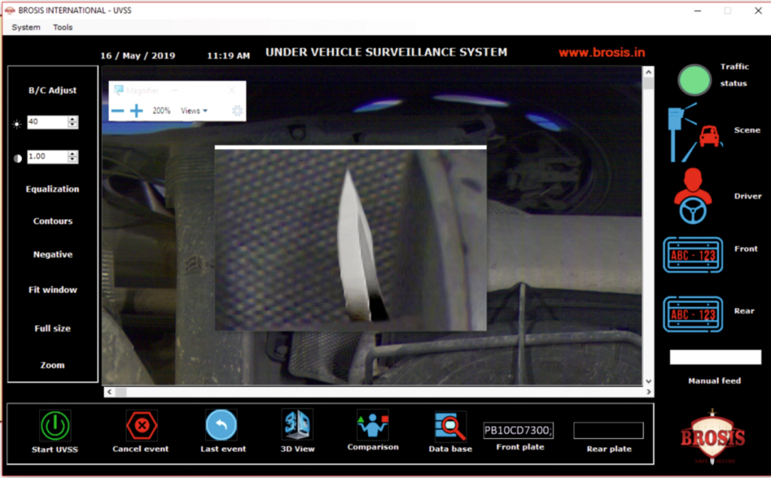Increase brightness using the 40 stepper
Image resolution: width=771 pixels, height=478 pixels.
(72, 118)
